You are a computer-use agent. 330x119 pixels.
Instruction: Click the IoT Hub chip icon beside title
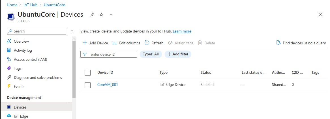pyautogui.click(x=11, y=17)
